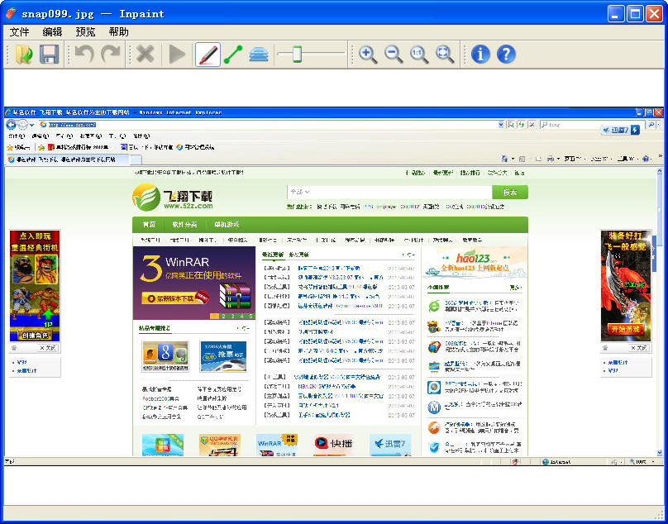Image resolution: width=668 pixels, height=524 pixels.
Task: Click the zoom to fit magnifier icon
Action: tap(445, 55)
